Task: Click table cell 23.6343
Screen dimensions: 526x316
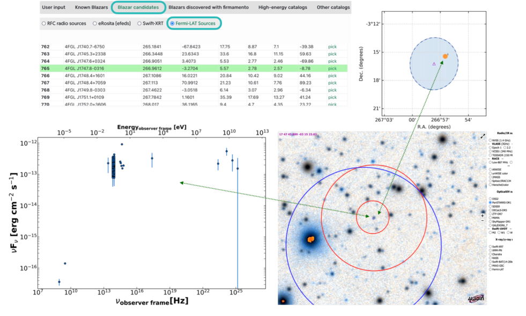Action: coord(190,54)
